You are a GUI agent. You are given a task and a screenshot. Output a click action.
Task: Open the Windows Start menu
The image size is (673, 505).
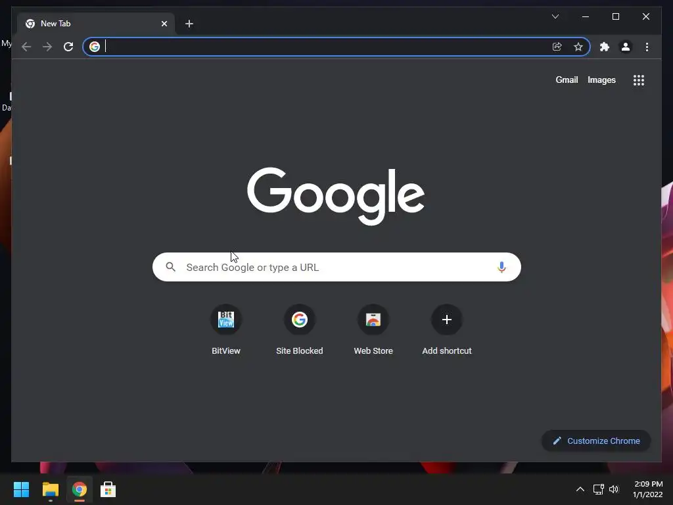point(21,489)
